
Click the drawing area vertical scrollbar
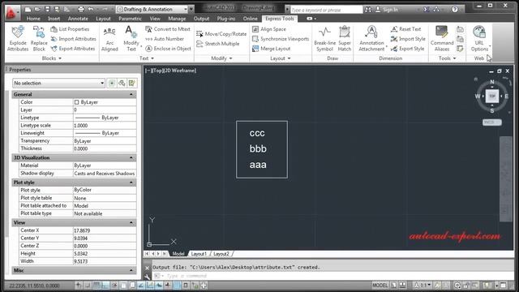point(506,178)
